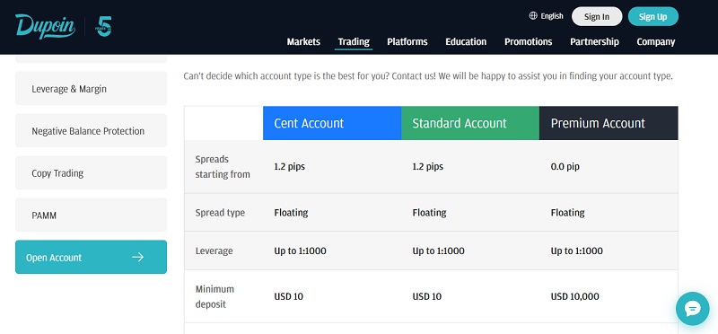
Task: Select Negative Balance Protection in sidebar
Action: [x=92, y=130]
